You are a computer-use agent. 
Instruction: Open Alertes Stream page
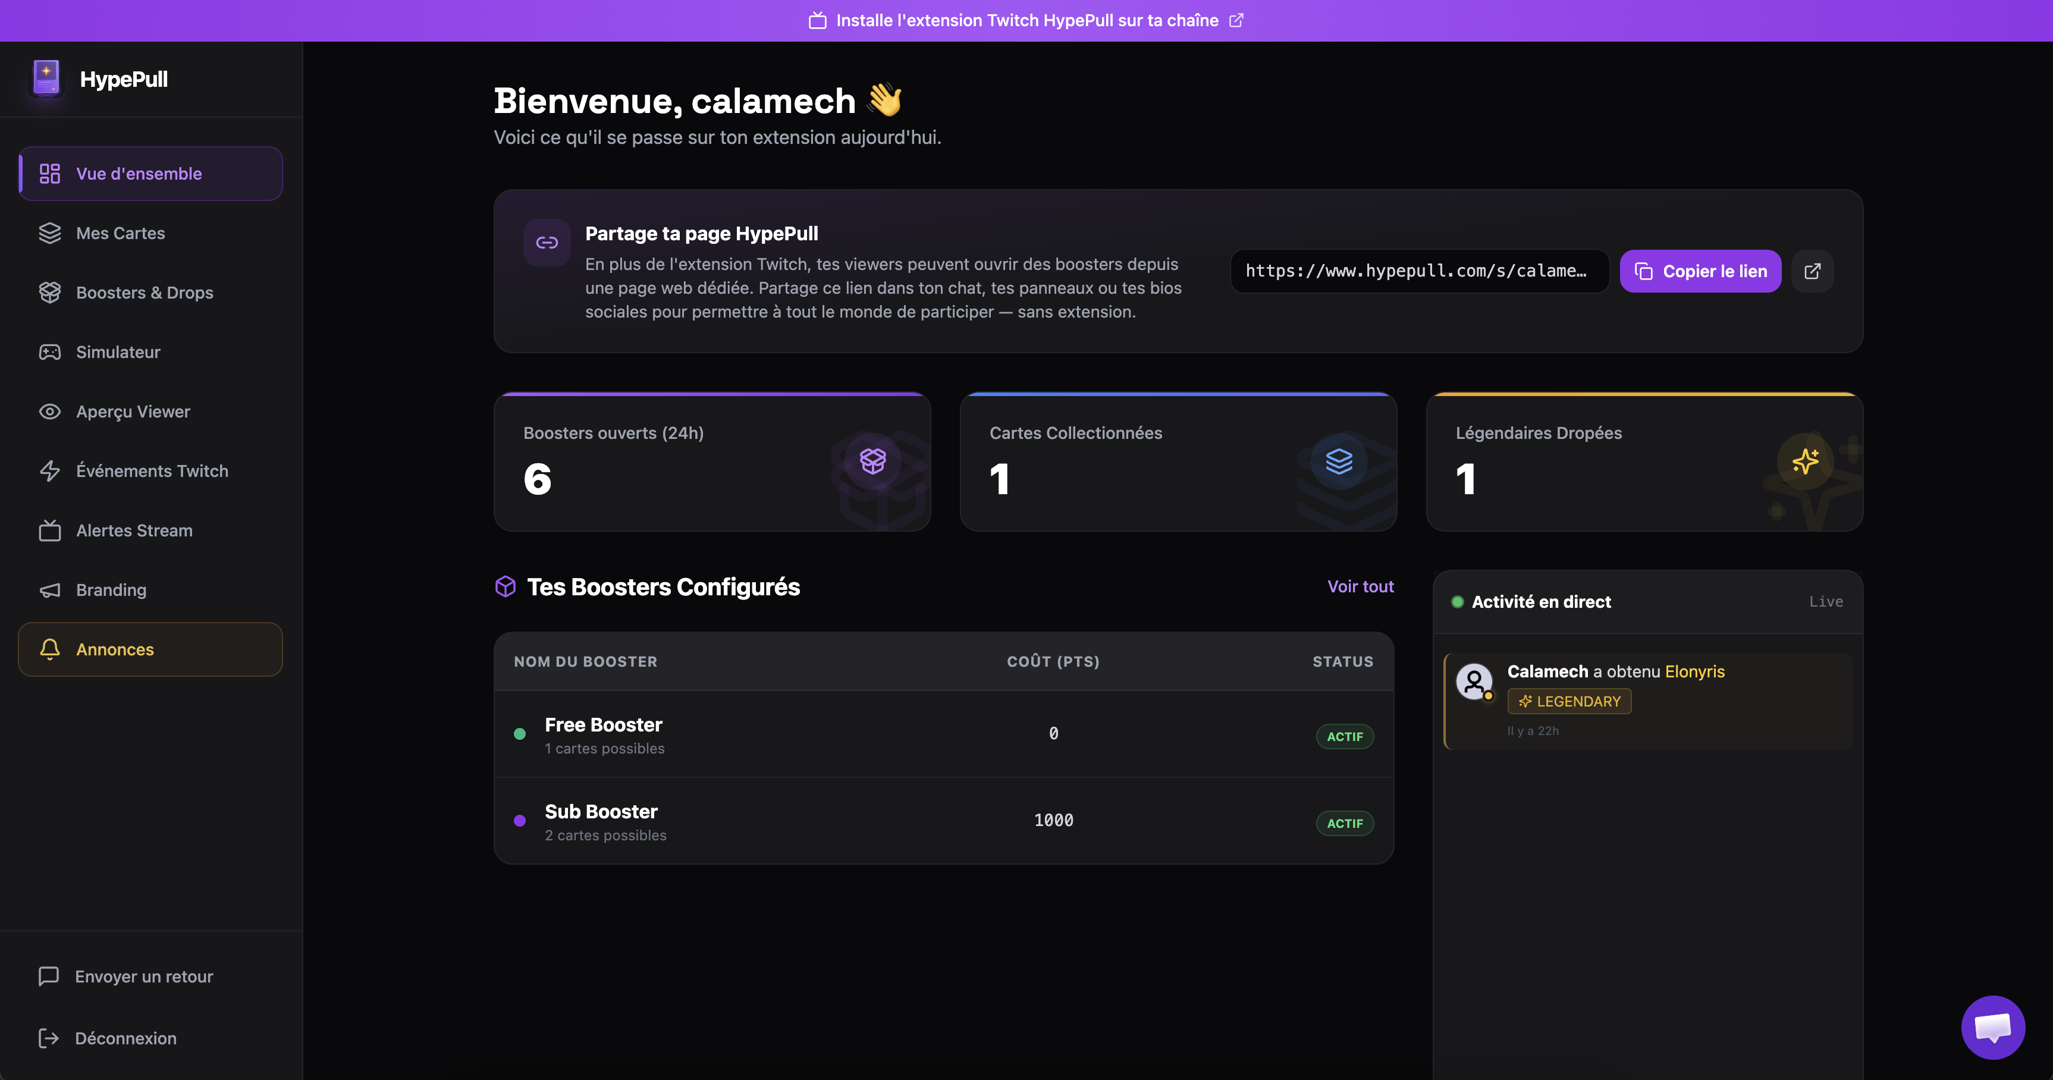(150, 530)
